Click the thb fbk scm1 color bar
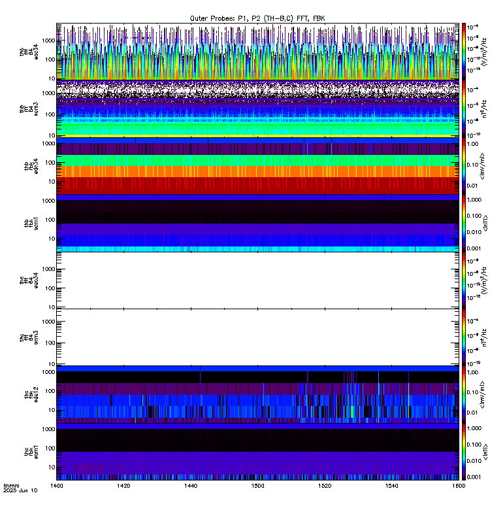 click(x=464, y=223)
